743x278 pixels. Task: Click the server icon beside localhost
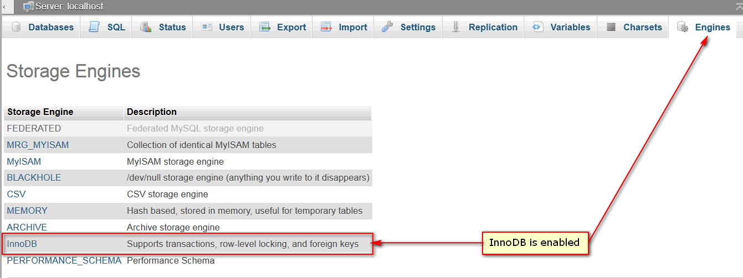tap(28, 7)
